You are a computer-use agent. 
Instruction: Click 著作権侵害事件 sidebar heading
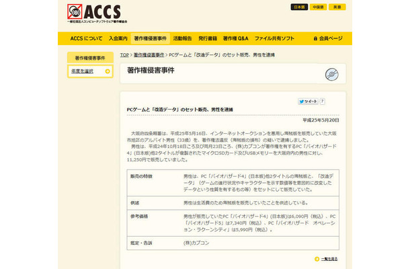coord(90,58)
